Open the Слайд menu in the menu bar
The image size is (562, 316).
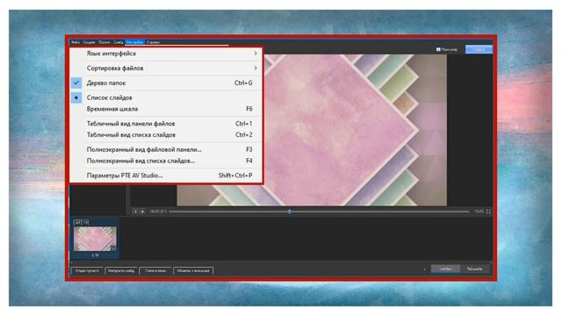coord(119,42)
